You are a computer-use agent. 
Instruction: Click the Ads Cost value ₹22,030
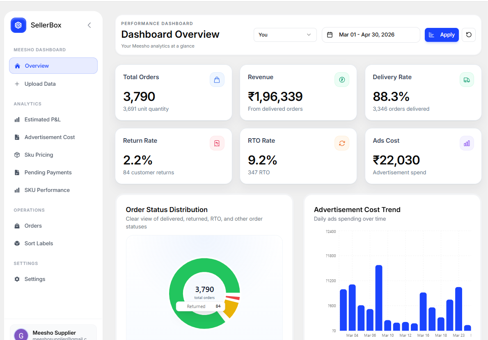396,160
